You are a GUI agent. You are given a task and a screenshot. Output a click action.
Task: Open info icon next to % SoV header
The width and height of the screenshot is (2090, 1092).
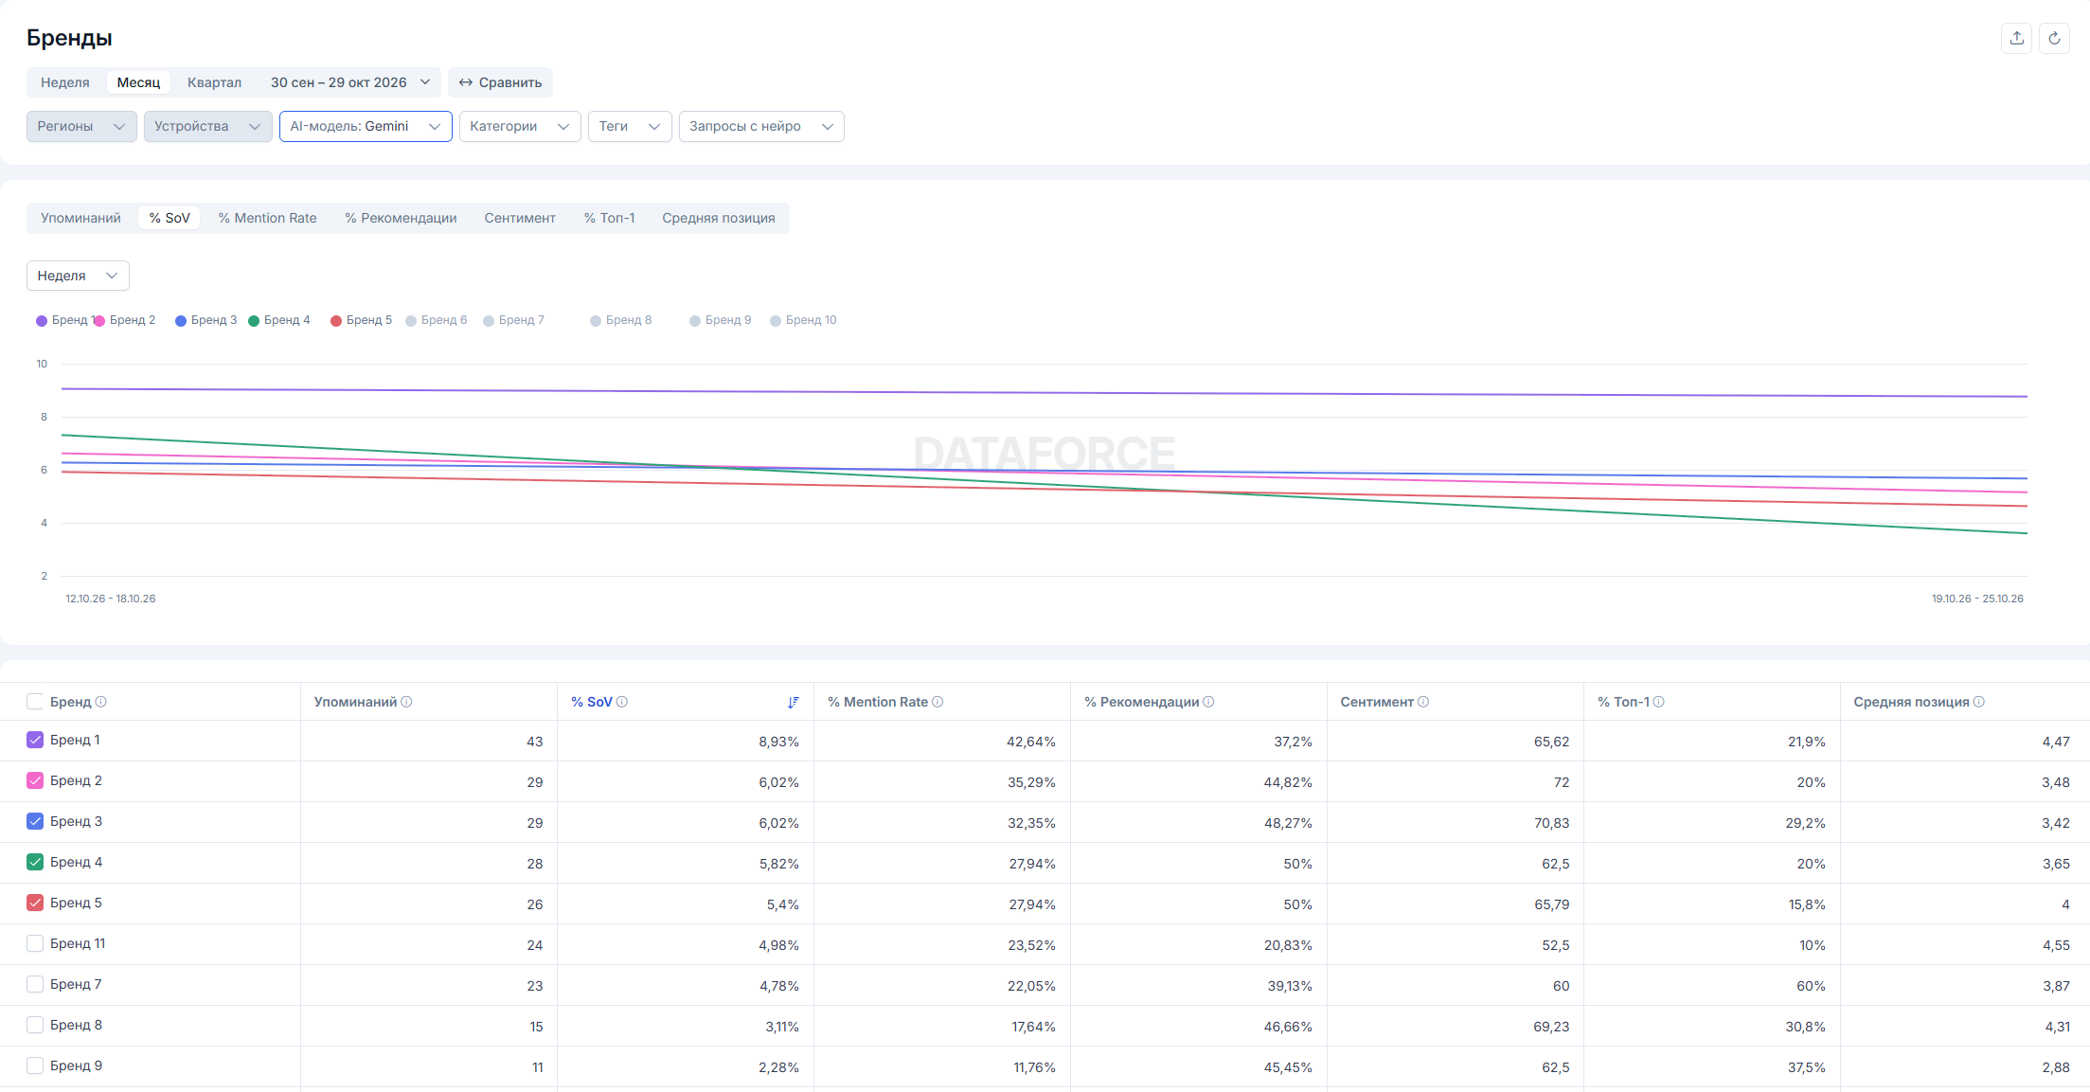coord(622,702)
